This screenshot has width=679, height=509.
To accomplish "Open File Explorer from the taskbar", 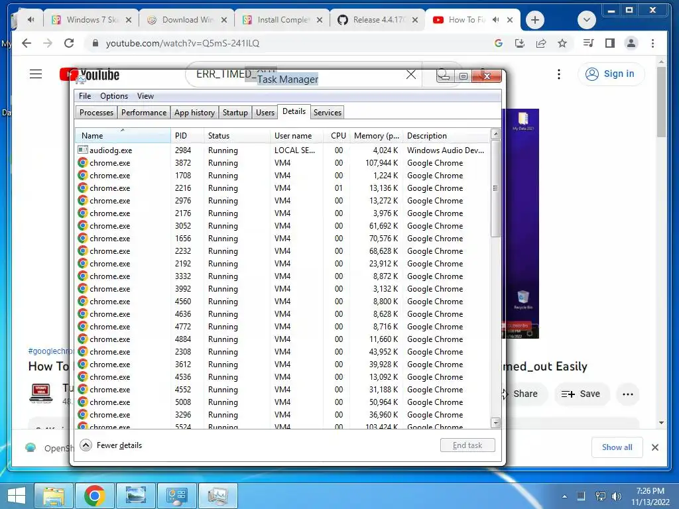I will pyautogui.click(x=53, y=495).
